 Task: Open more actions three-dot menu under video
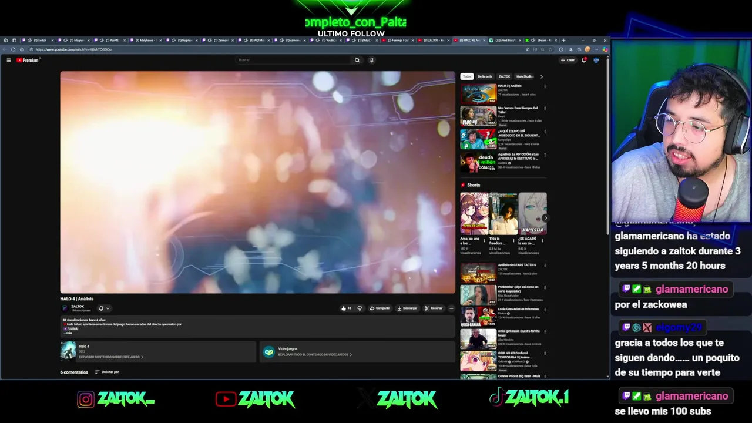[451, 308]
